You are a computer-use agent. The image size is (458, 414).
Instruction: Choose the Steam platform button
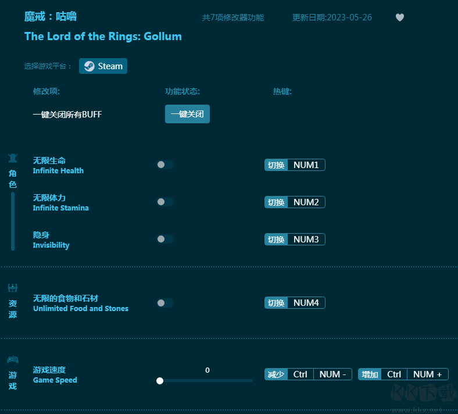(x=103, y=66)
